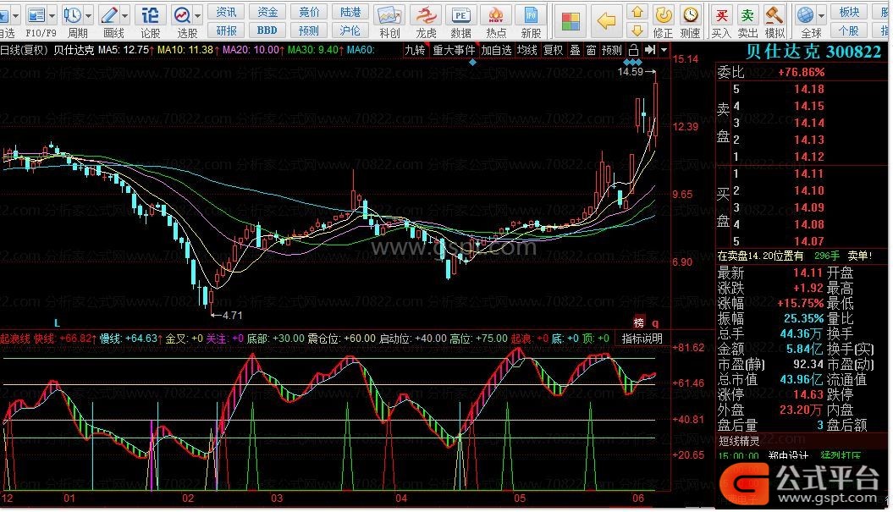
Task: Open the 全球 global markets globe icon
Action: coord(805,14)
